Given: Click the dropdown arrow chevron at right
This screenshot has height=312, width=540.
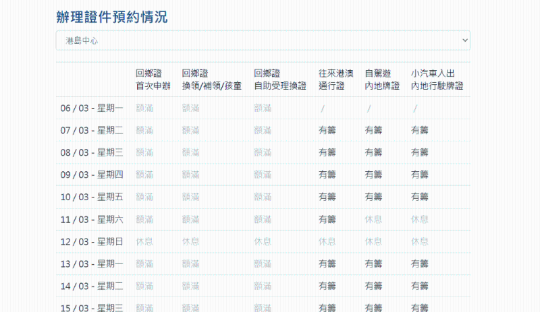Looking at the screenshot, I should click(x=464, y=40).
